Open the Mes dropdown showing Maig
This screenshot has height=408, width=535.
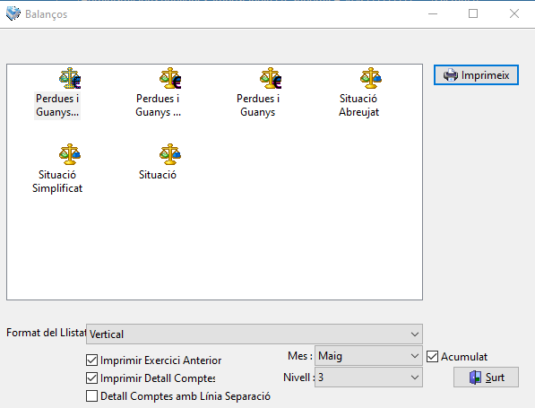[368, 356]
